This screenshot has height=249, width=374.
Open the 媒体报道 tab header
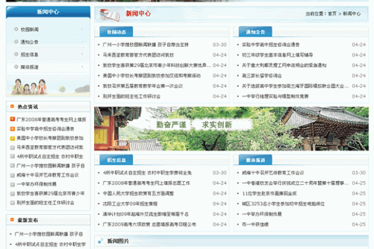coord(256,160)
